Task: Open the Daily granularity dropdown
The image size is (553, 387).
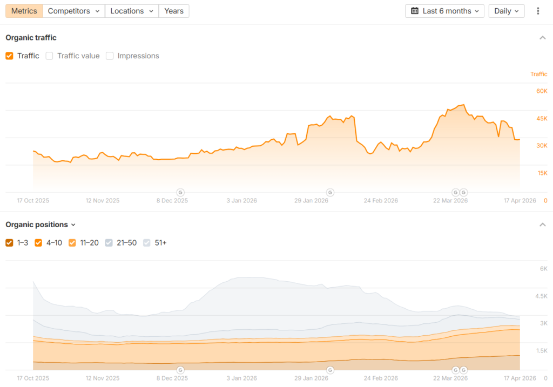Action: 506,11
